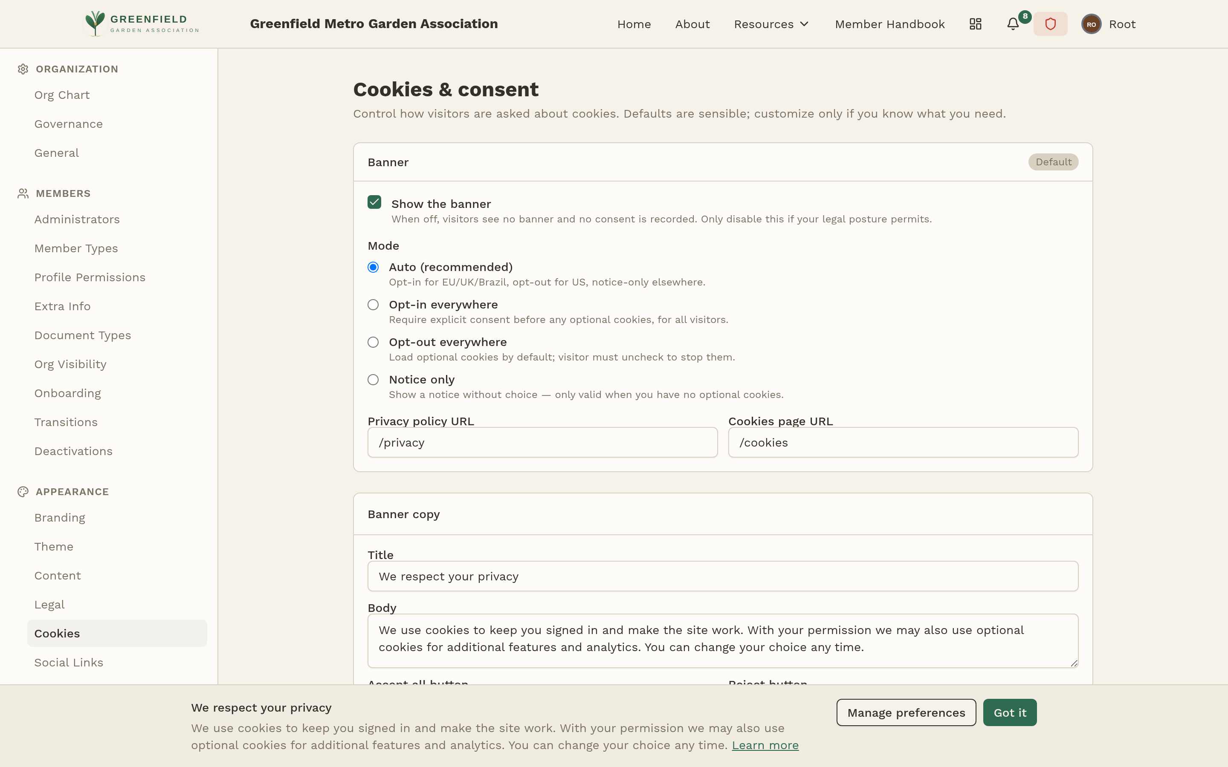1228x767 pixels.
Task: Open the notifications bell icon
Action: click(x=1013, y=23)
